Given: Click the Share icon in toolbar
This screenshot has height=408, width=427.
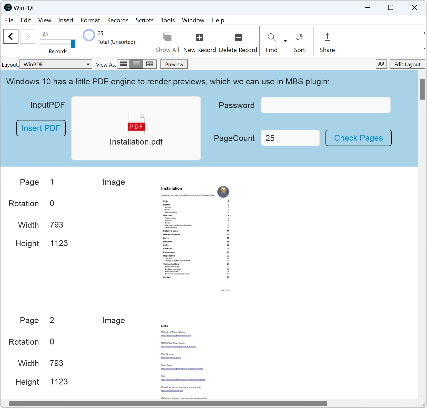Looking at the screenshot, I should click(x=327, y=37).
